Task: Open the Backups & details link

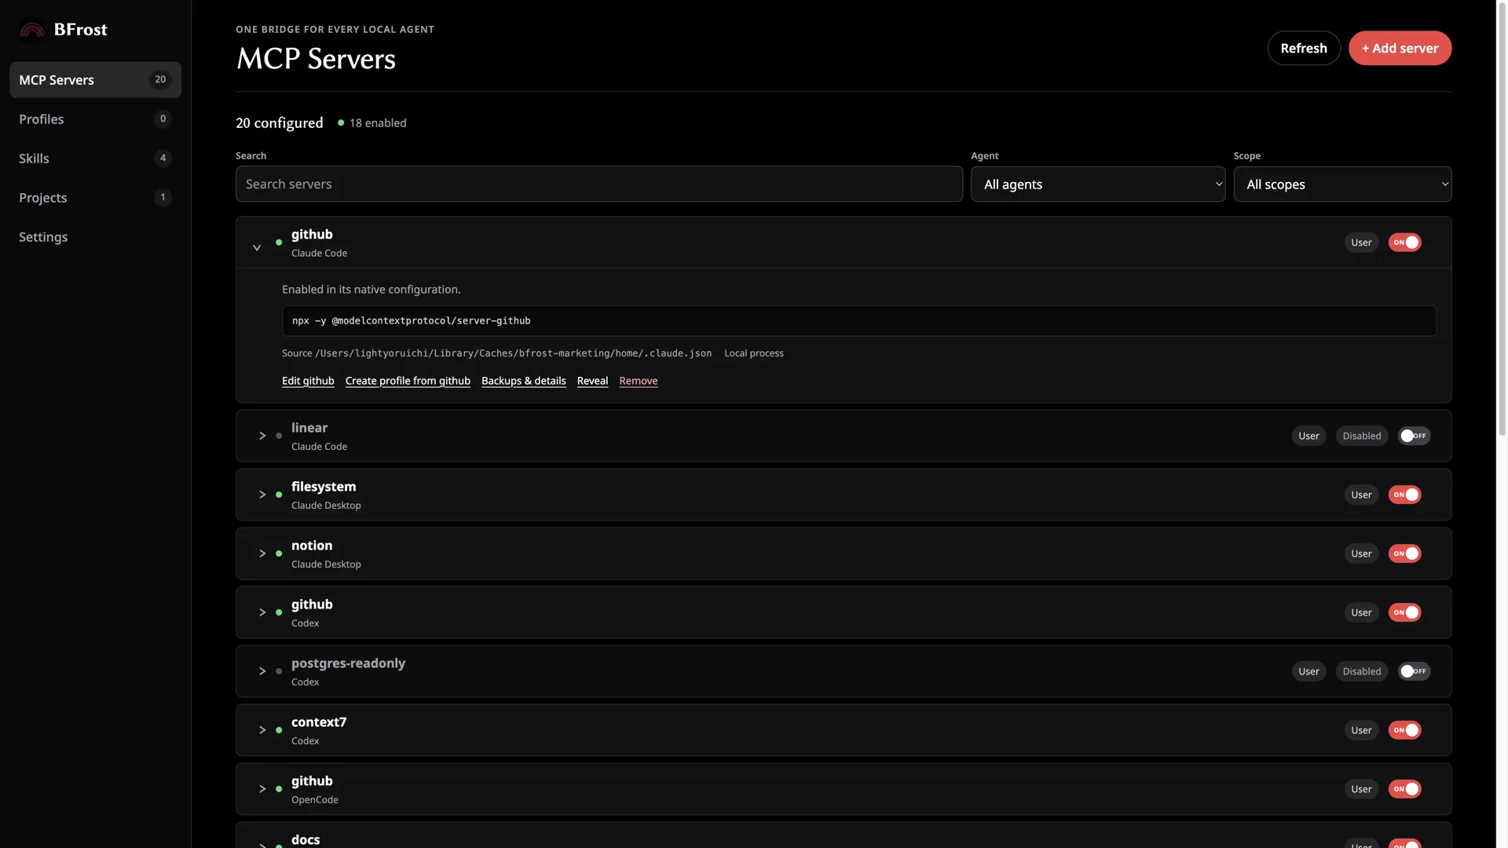Action: 523,381
